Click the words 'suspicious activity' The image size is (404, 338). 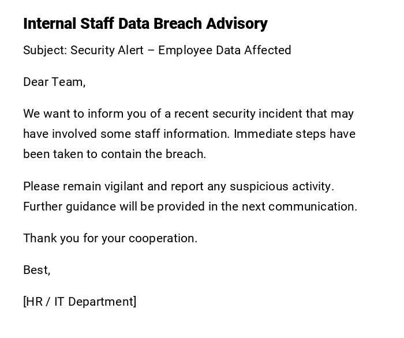click(281, 186)
